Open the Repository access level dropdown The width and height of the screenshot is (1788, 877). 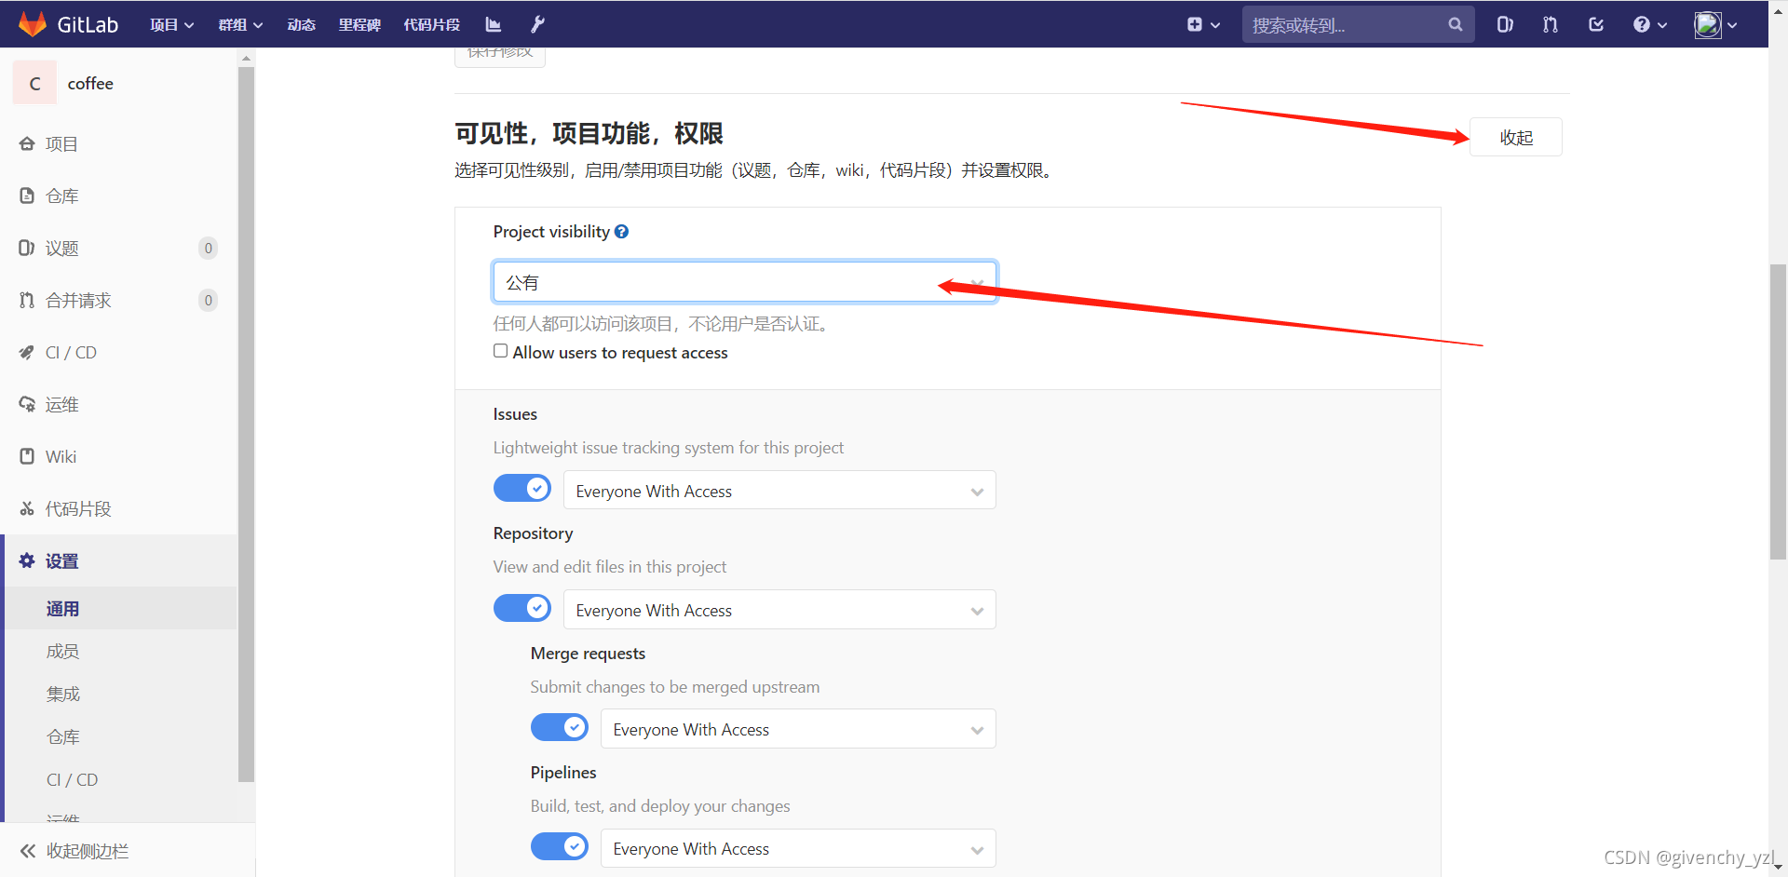click(779, 610)
